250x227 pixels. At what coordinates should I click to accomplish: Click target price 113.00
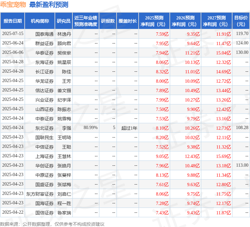pyautogui.click(x=242, y=165)
